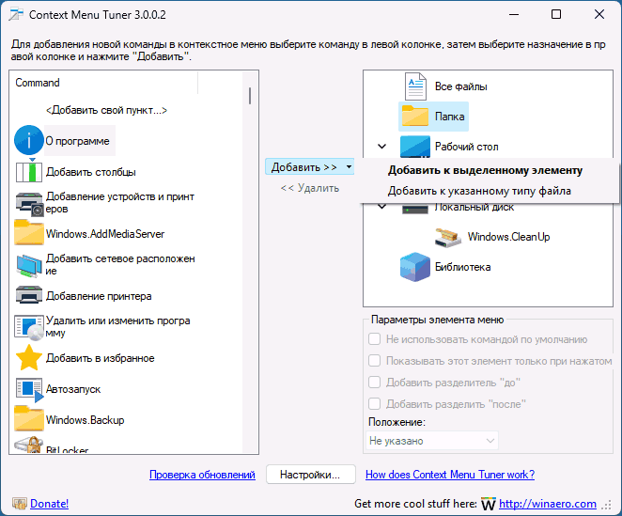Click the Command column header

tap(103, 83)
